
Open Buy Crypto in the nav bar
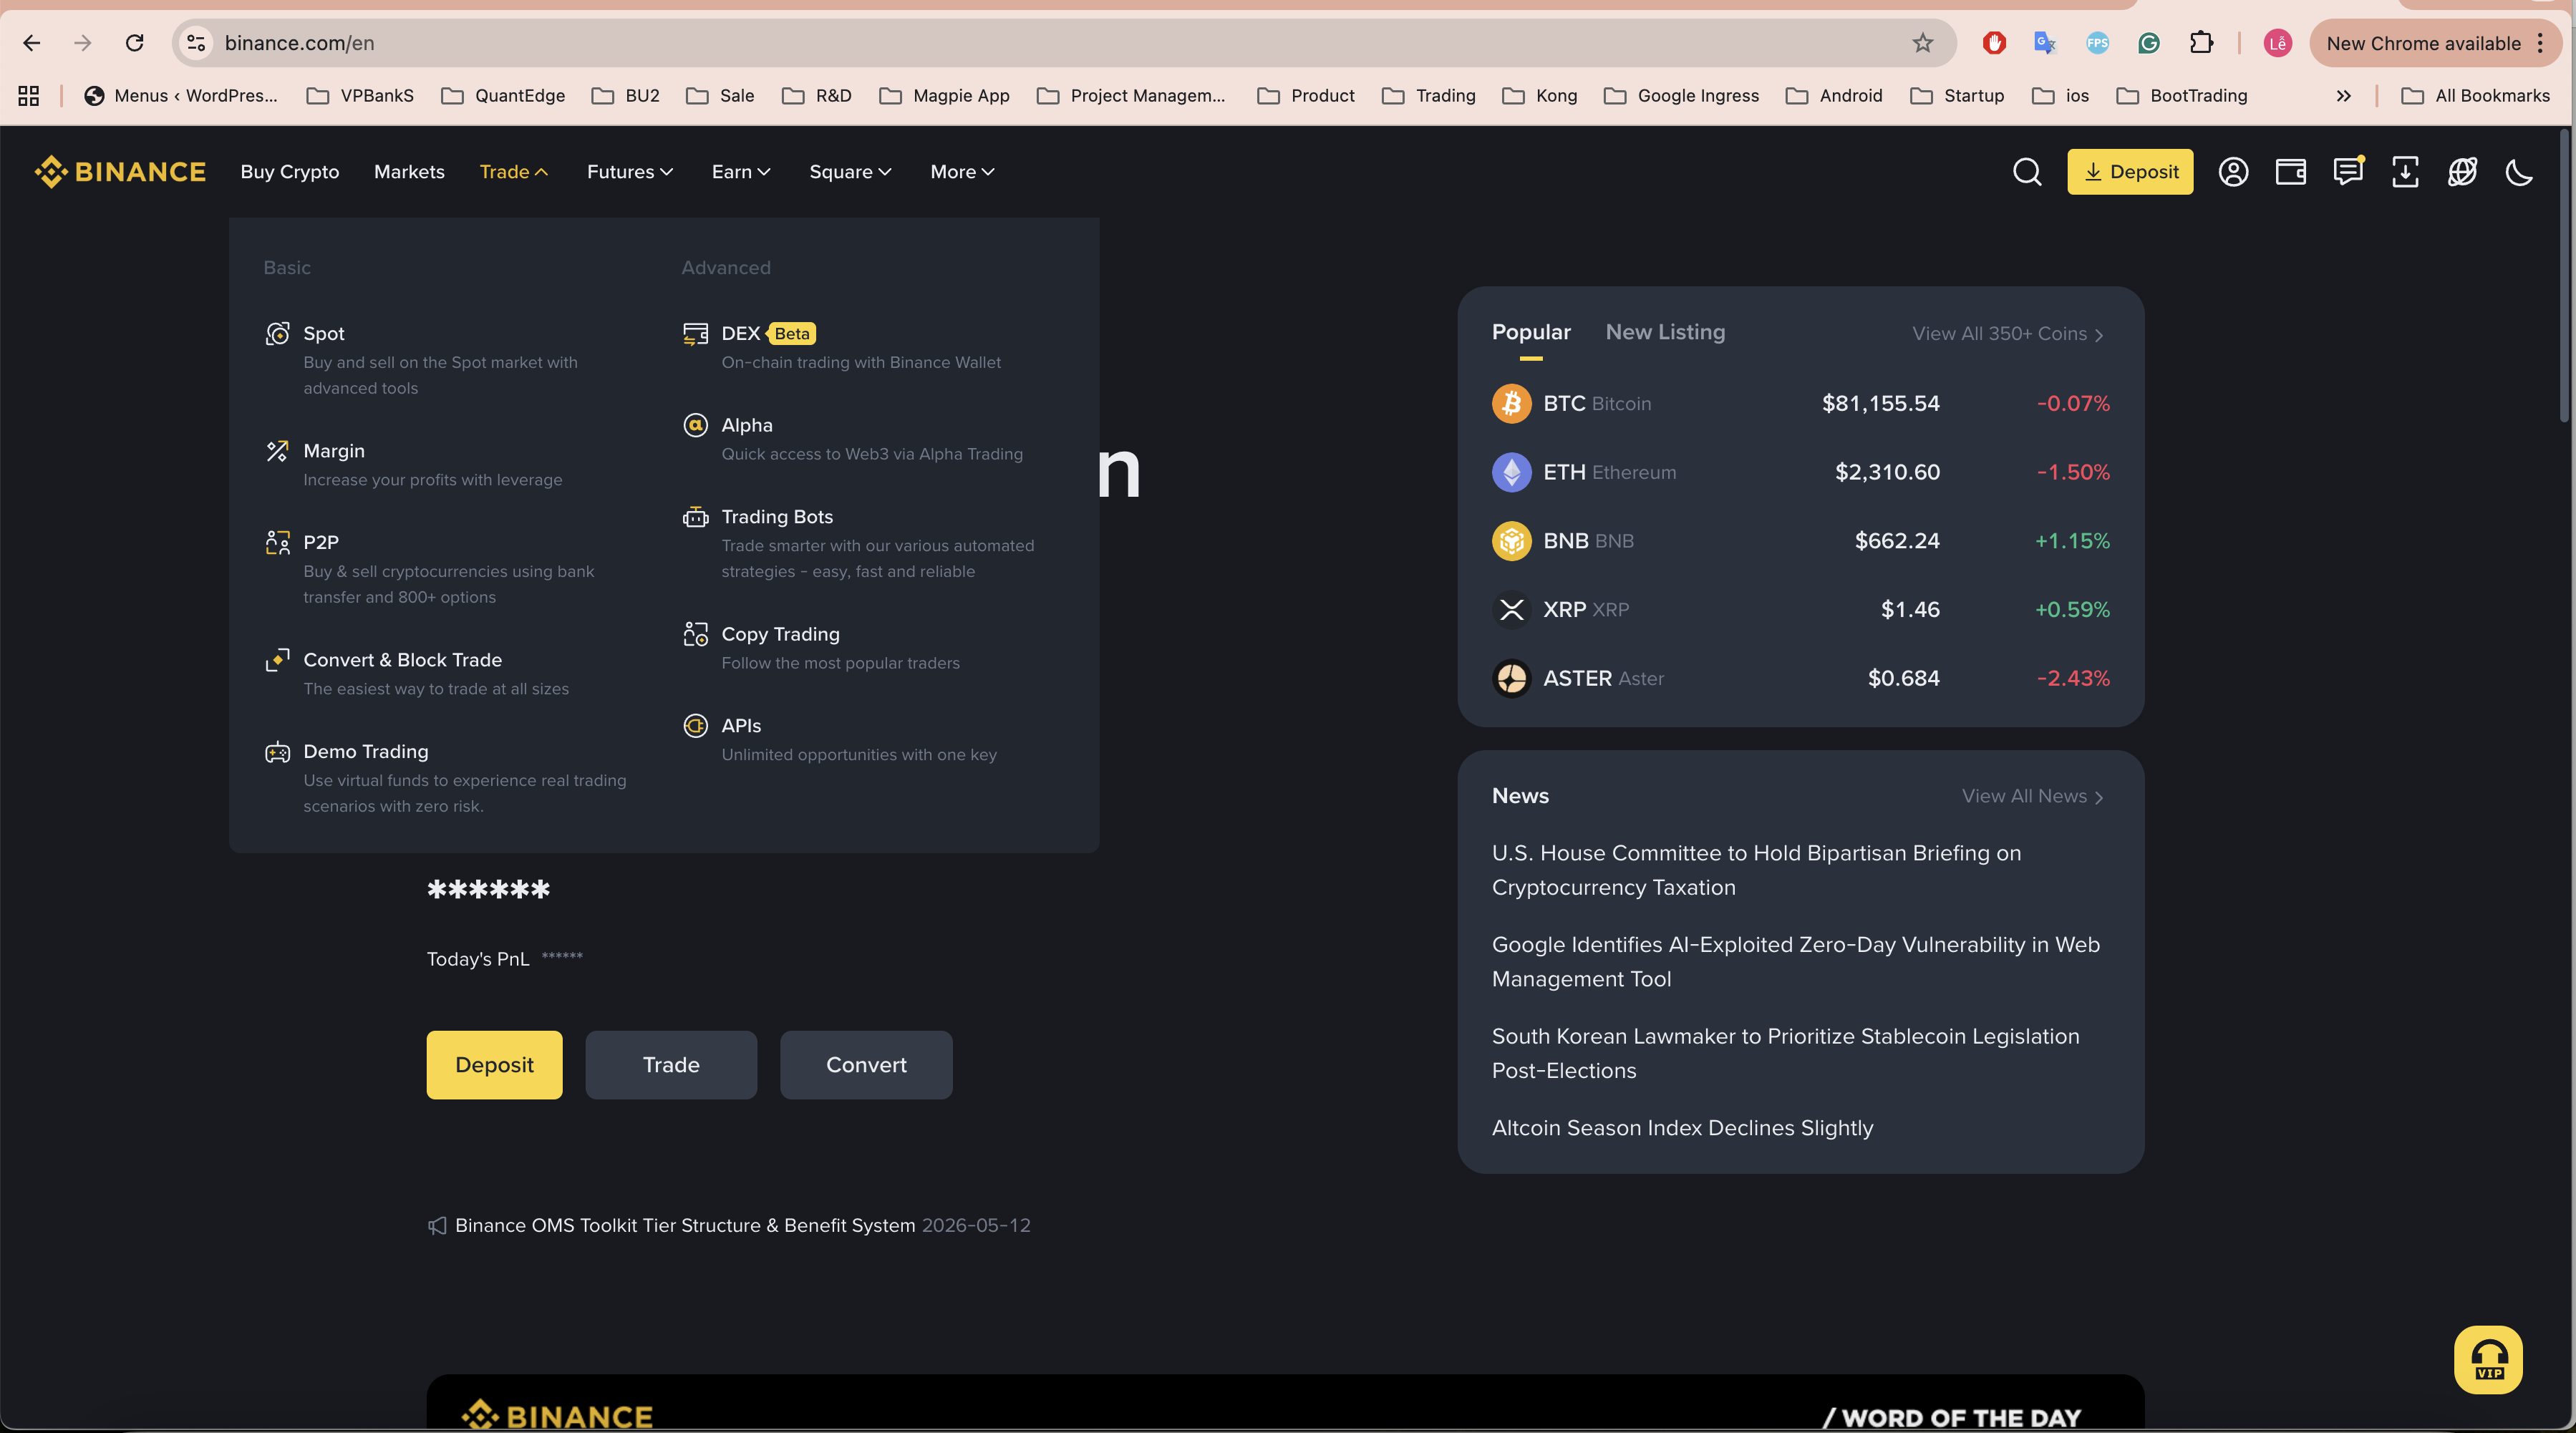pos(290,172)
